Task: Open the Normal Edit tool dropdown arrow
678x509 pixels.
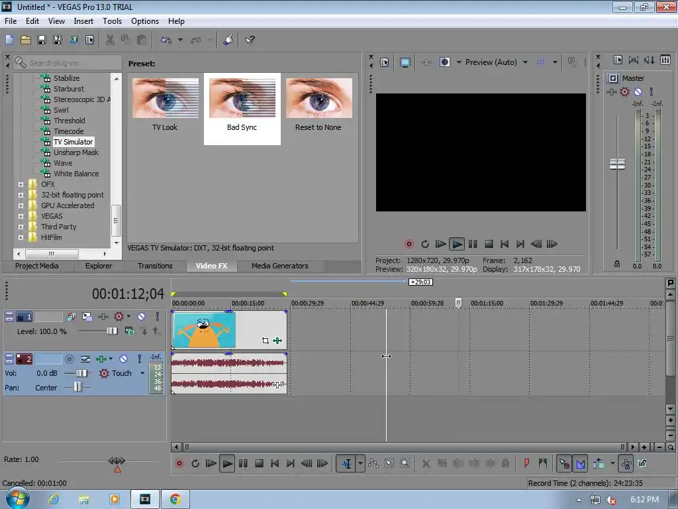Action: pyautogui.click(x=360, y=463)
